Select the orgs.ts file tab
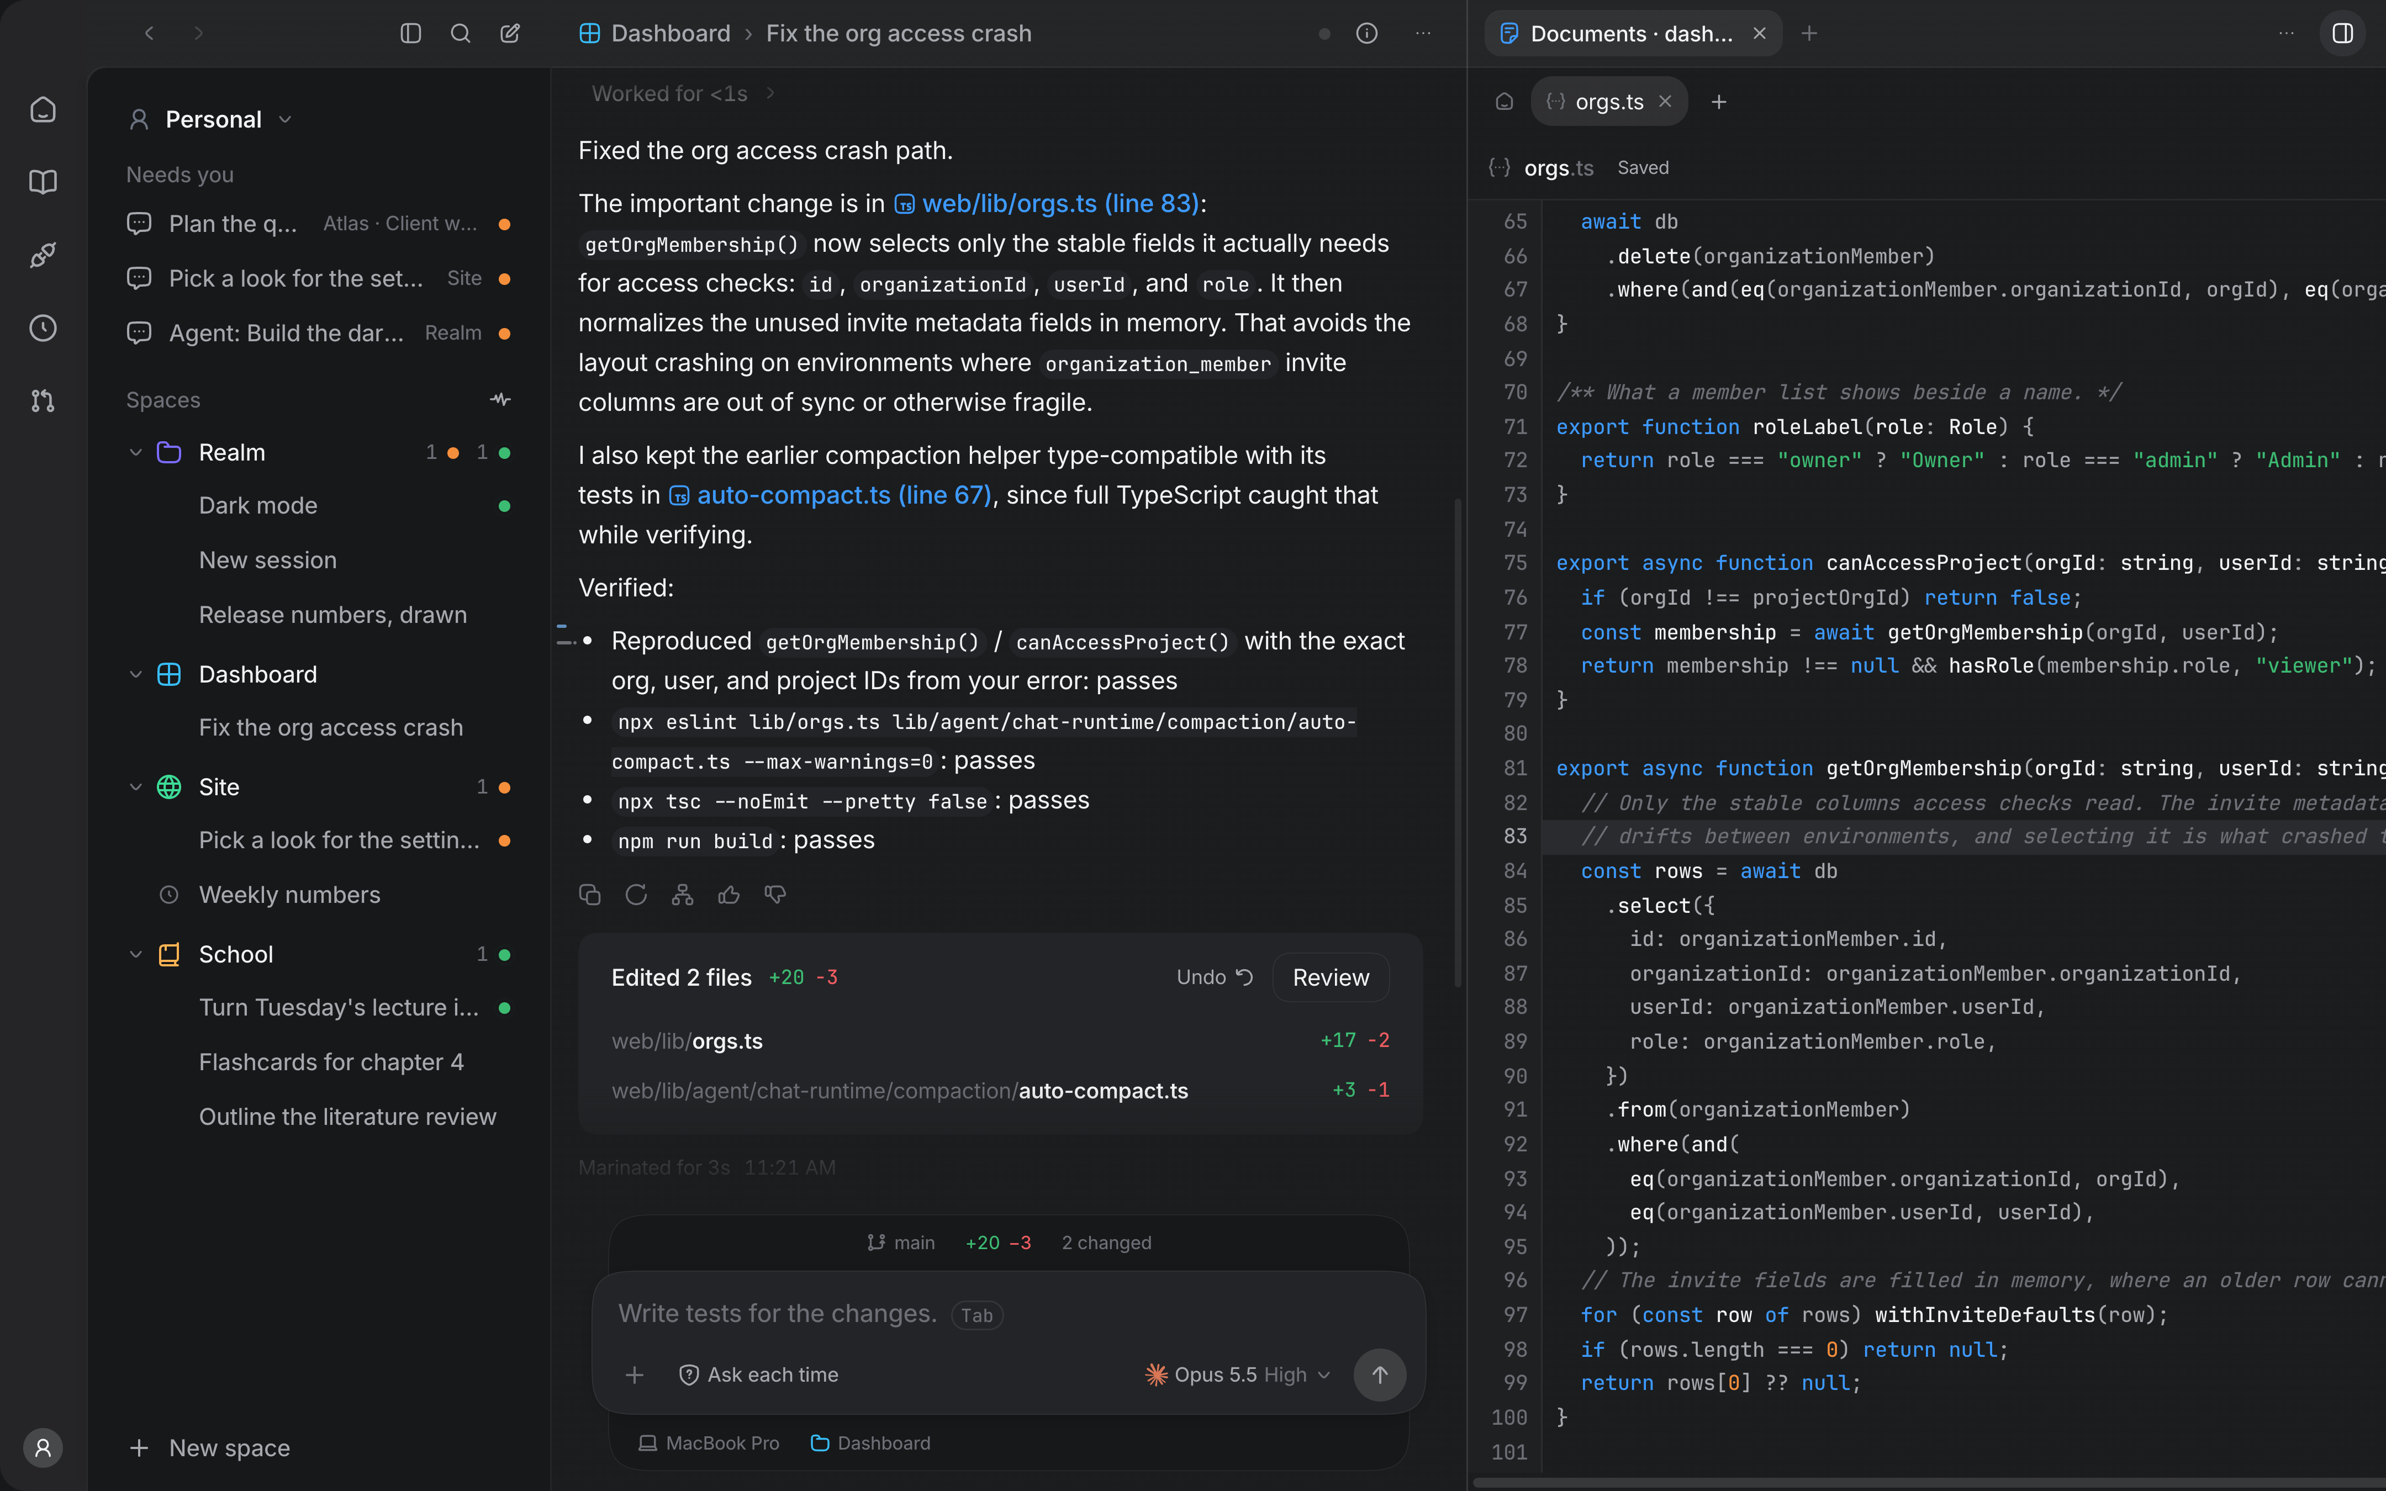The width and height of the screenshot is (2386, 1491). tap(1609, 102)
